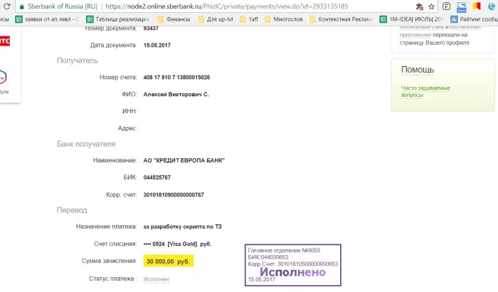Click the green secure padlock icon
This screenshot has width=498, height=292.
[21, 6]
